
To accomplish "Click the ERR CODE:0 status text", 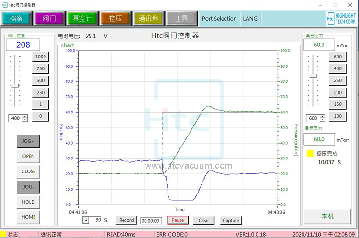I will click(172, 234).
